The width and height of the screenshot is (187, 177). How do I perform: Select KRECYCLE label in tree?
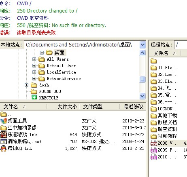(x=49, y=98)
